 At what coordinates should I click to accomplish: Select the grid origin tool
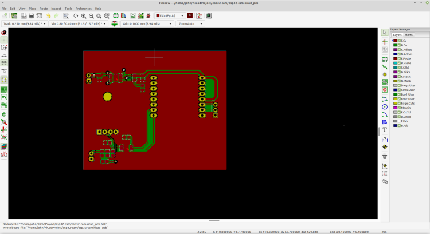(x=385, y=173)
